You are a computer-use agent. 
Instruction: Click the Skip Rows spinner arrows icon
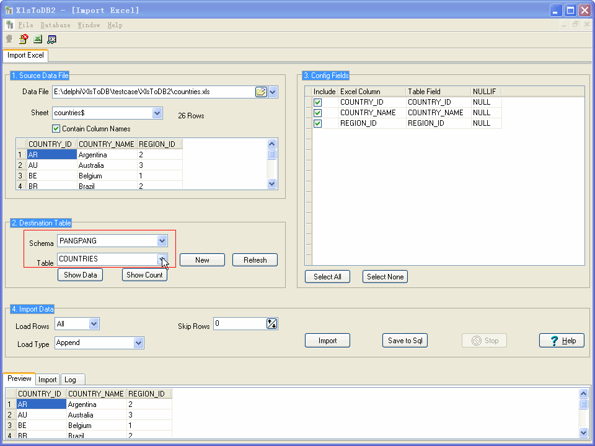point(271,324)
